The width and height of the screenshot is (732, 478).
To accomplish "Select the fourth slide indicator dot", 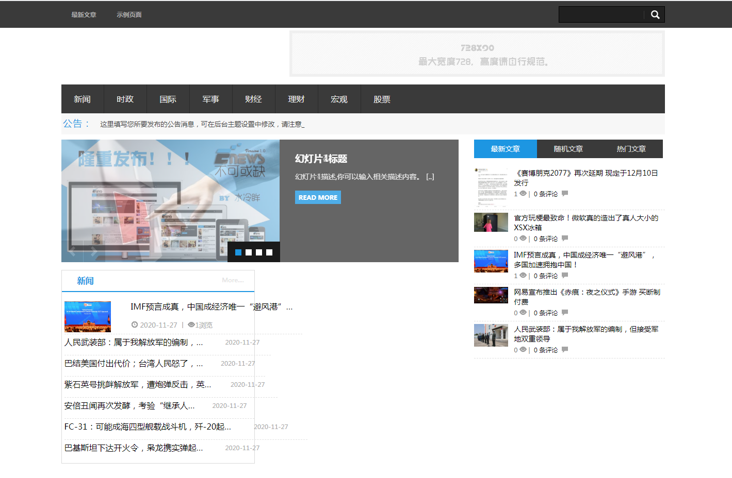I will click(269, 252).
